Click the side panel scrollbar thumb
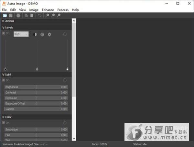Image resolution: width=194 pixels, height=147 pixels. (74, 60)
